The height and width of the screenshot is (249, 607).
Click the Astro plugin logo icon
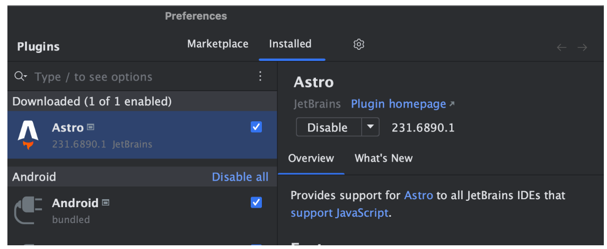pyautogui.click(x=28, y=135)
